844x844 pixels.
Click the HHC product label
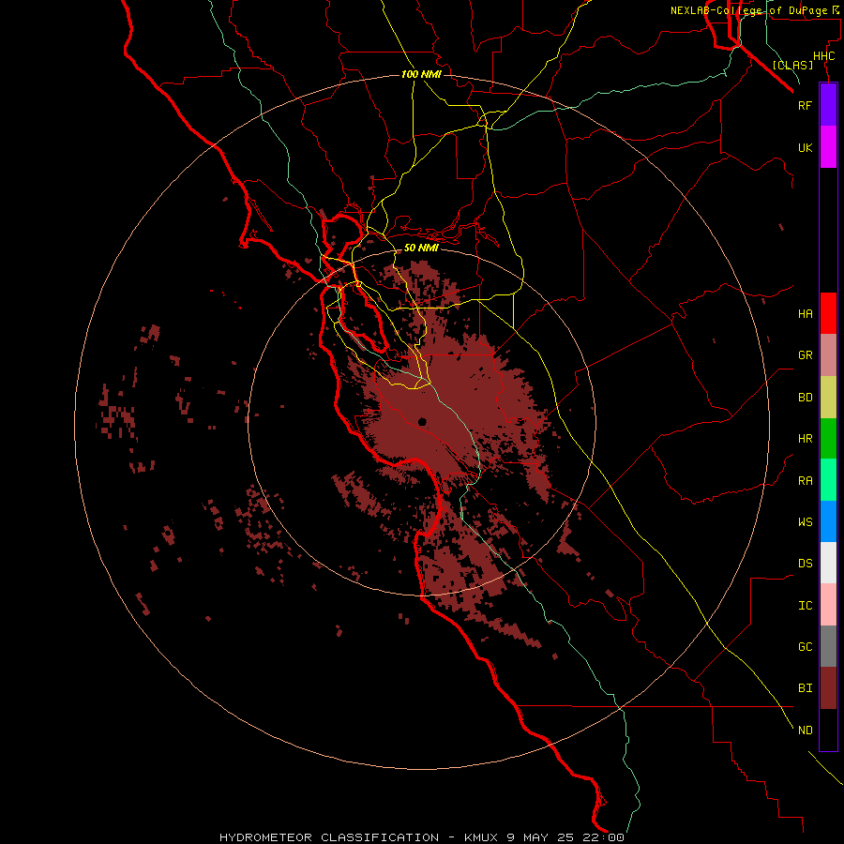coord(823,56)
